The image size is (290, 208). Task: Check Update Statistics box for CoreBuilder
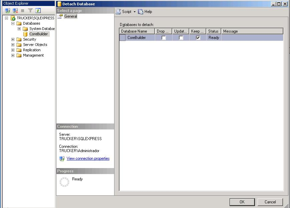coord(181,38)
